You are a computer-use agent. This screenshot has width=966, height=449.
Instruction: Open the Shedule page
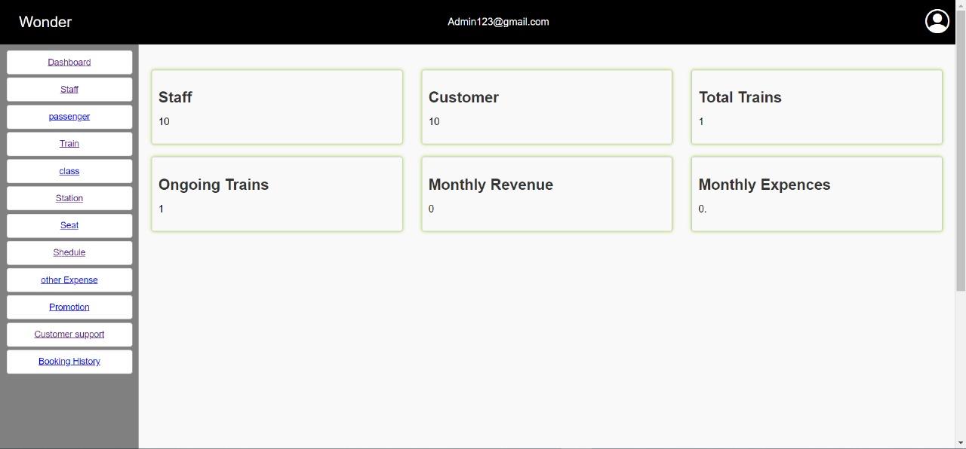click(x=69, y=253)
